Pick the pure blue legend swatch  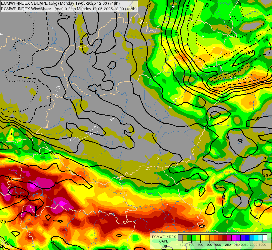(x=247, y=237)
